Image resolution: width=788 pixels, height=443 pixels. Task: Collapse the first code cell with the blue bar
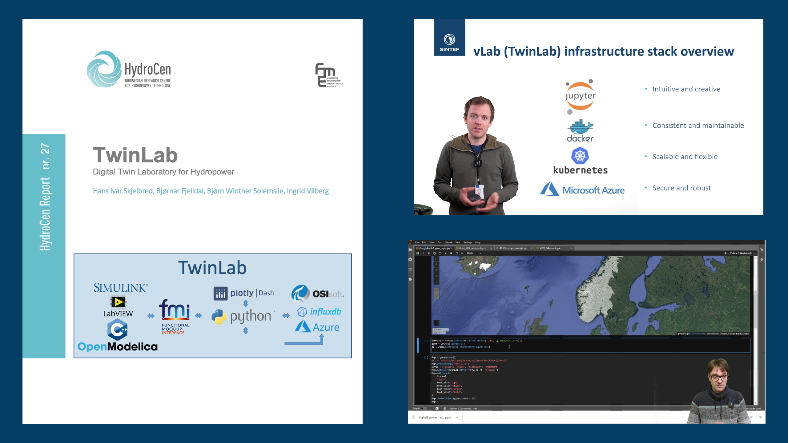coord(418,345)
